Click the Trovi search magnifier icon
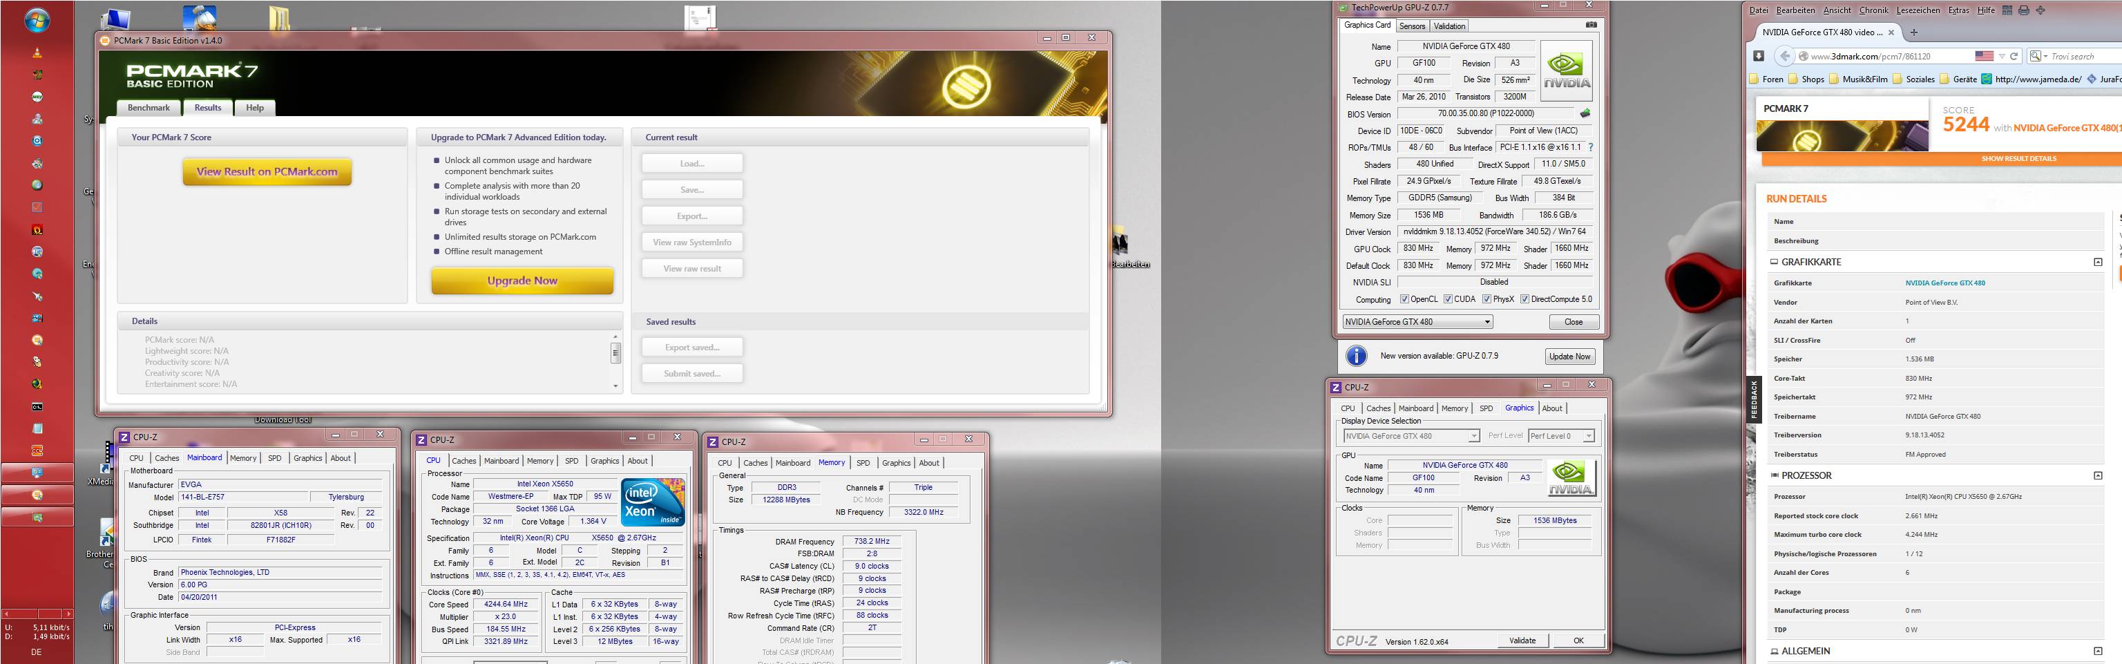2122x664 pixels. (x=2035, y=56)
